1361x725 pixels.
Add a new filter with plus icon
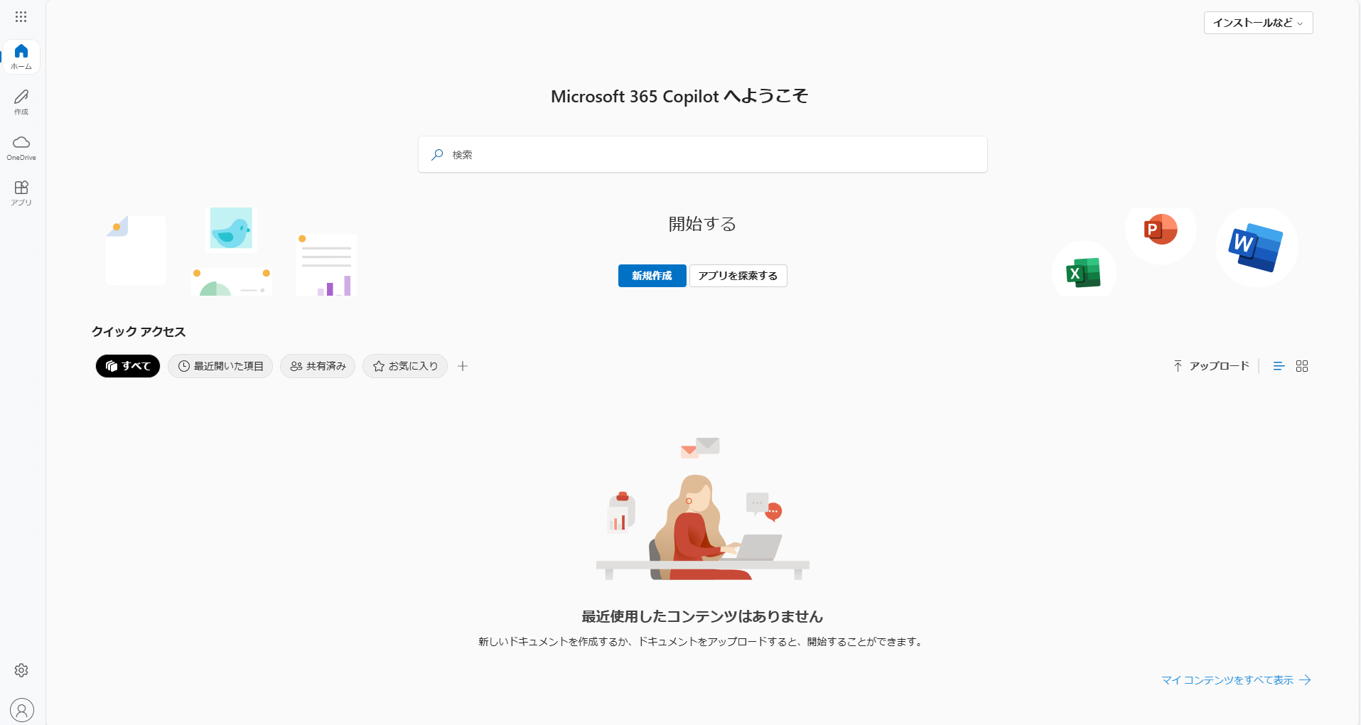tap(463, 366)
